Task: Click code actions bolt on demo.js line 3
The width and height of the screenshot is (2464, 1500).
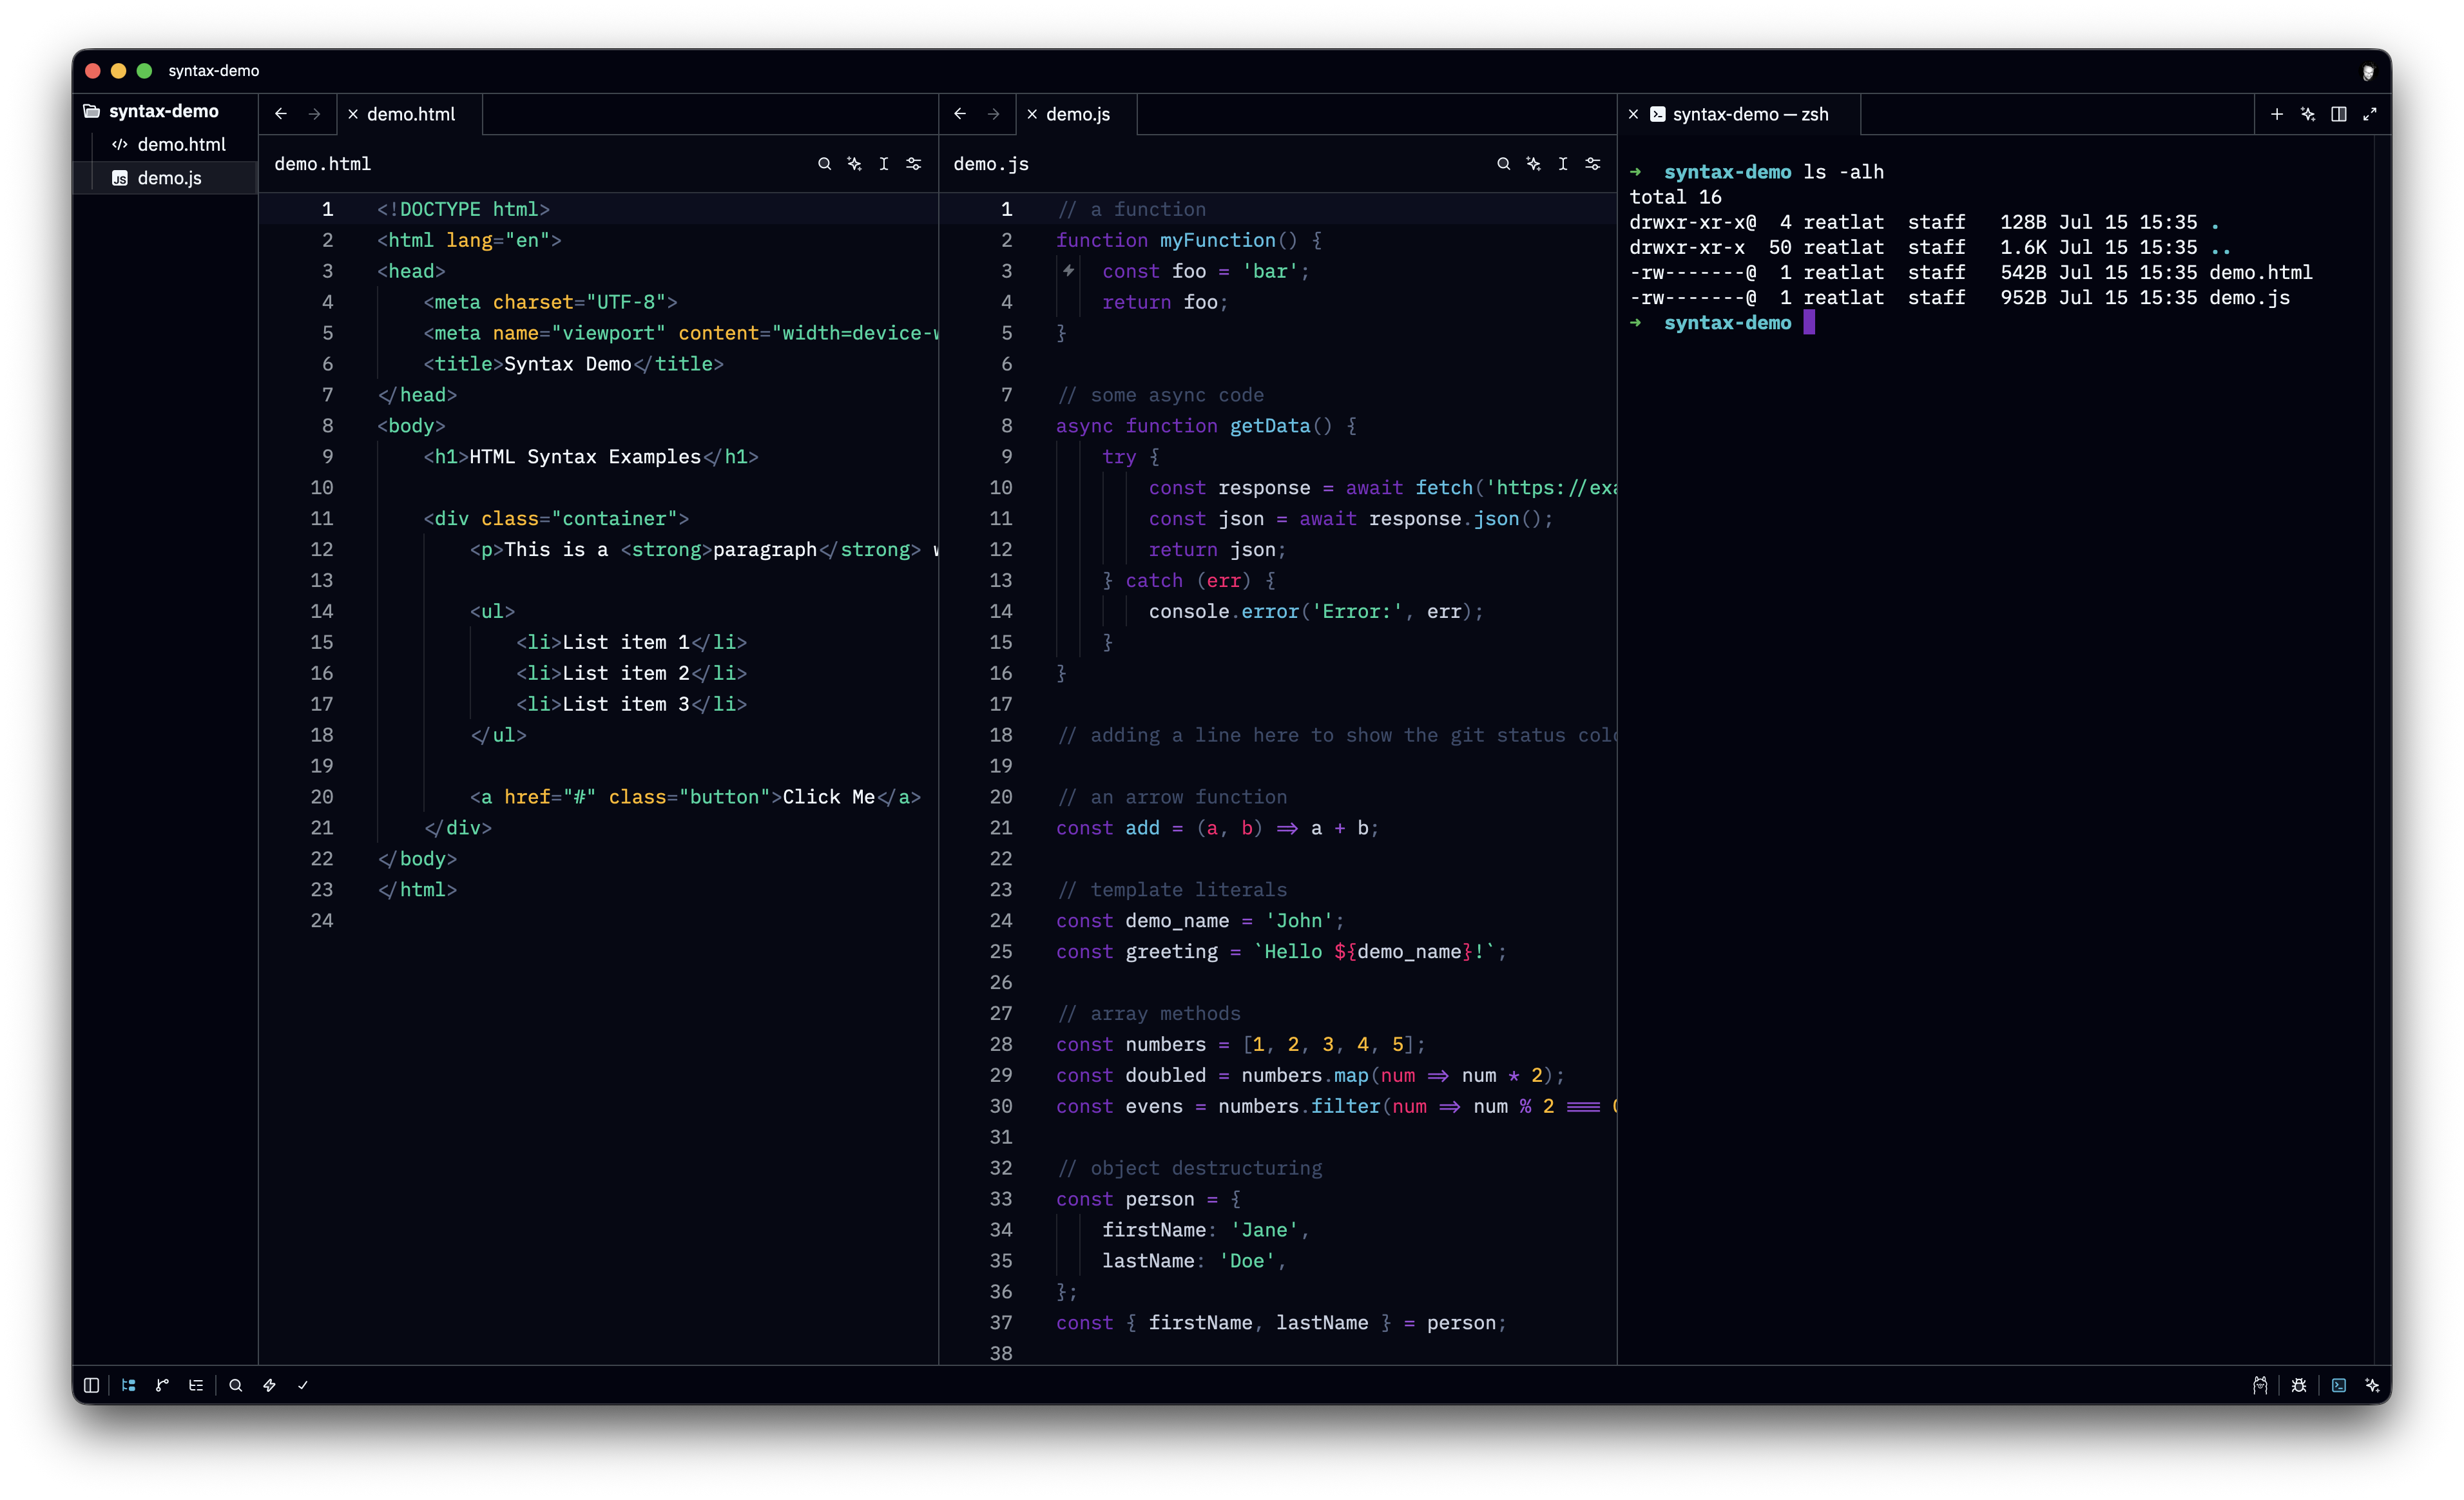Action: [x=1069, y=270]
